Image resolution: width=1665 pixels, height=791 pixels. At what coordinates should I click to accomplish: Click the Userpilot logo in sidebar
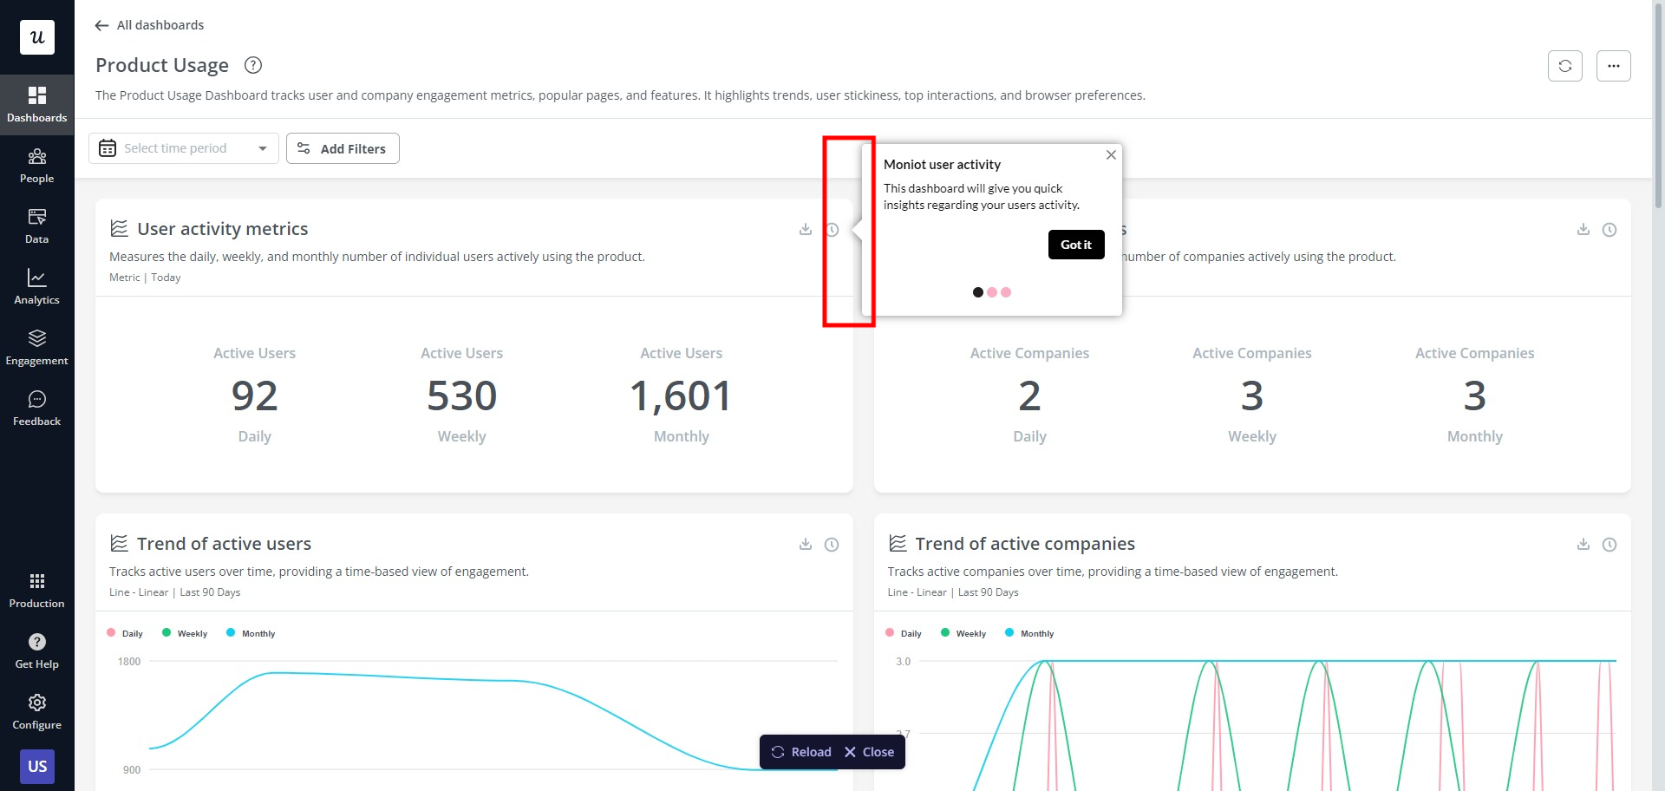pos(37,37)
